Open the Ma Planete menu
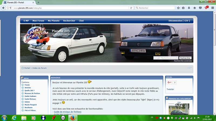The height and width of the screenshot is (121, 216). (54, 21)
